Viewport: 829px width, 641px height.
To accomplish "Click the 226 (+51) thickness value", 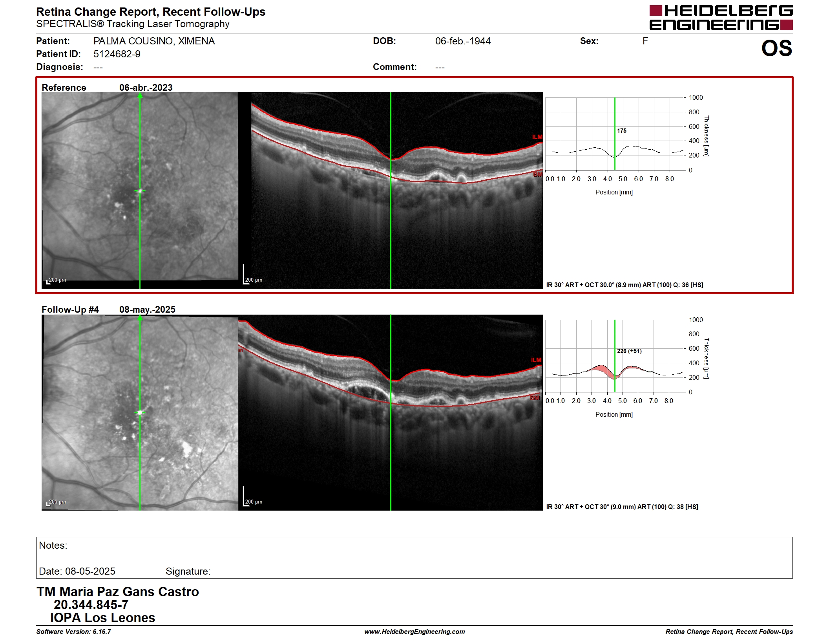I will coord(629,351).
